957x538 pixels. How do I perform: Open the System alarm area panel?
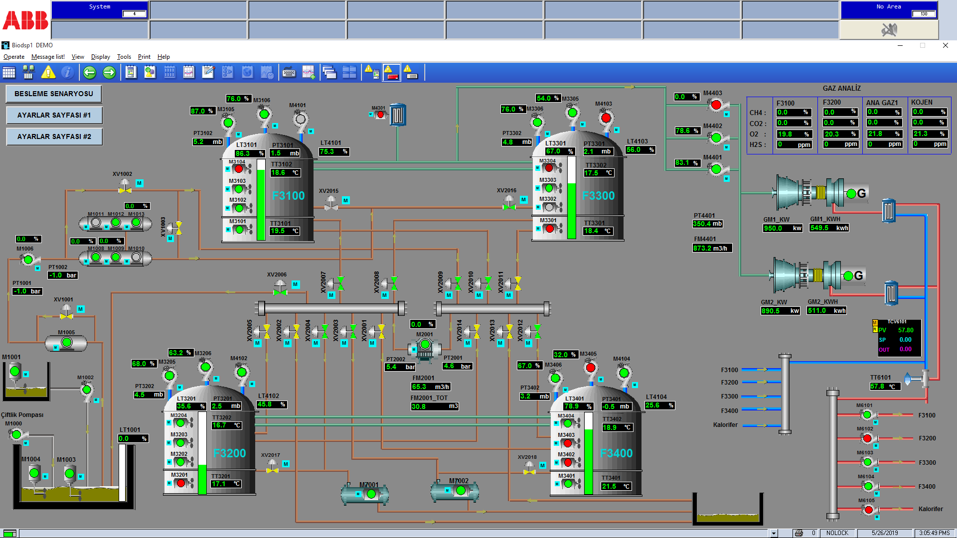[100, 10]
